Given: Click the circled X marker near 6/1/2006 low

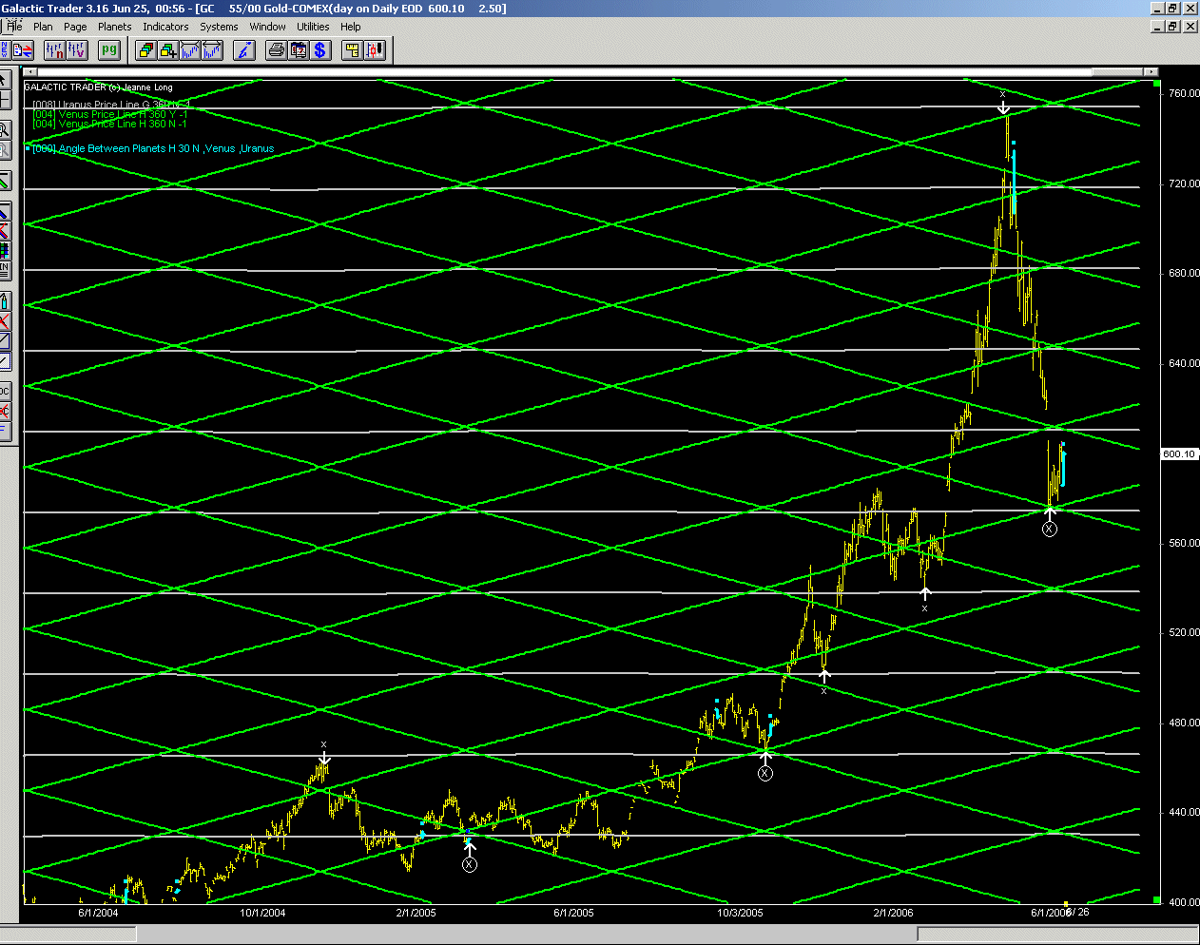Looking at the screenshot, I should click(1049, 529).
